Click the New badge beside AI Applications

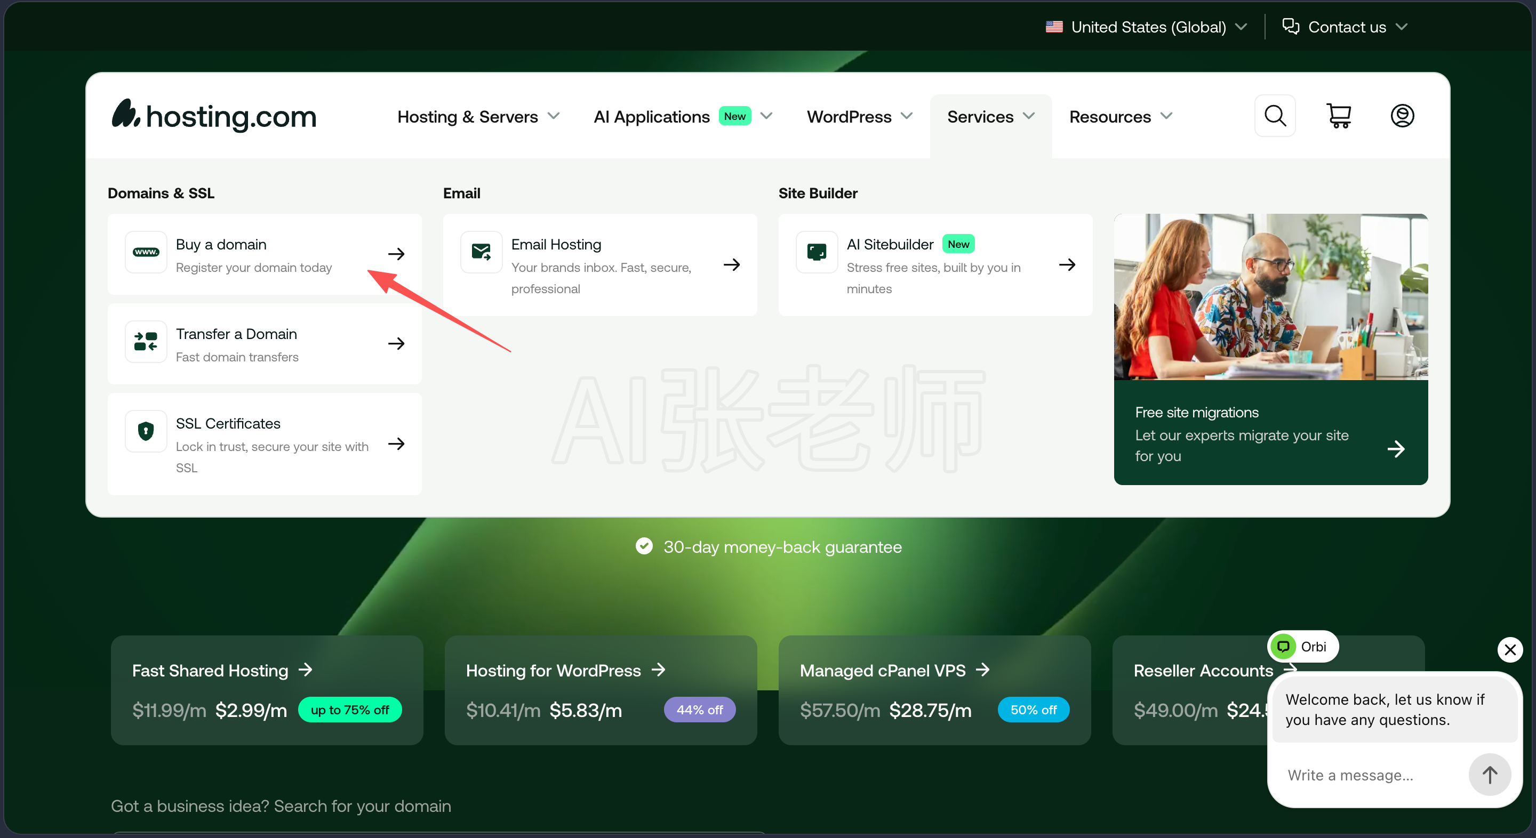point(734,116)
